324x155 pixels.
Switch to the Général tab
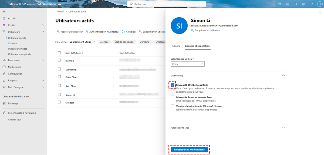[x=176, y=46]
